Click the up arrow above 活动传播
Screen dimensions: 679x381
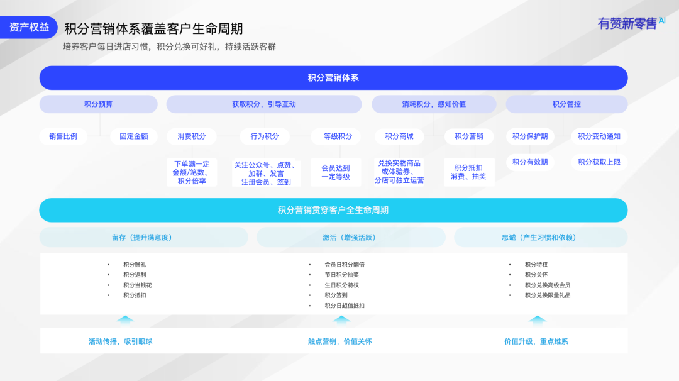point(125,320)
